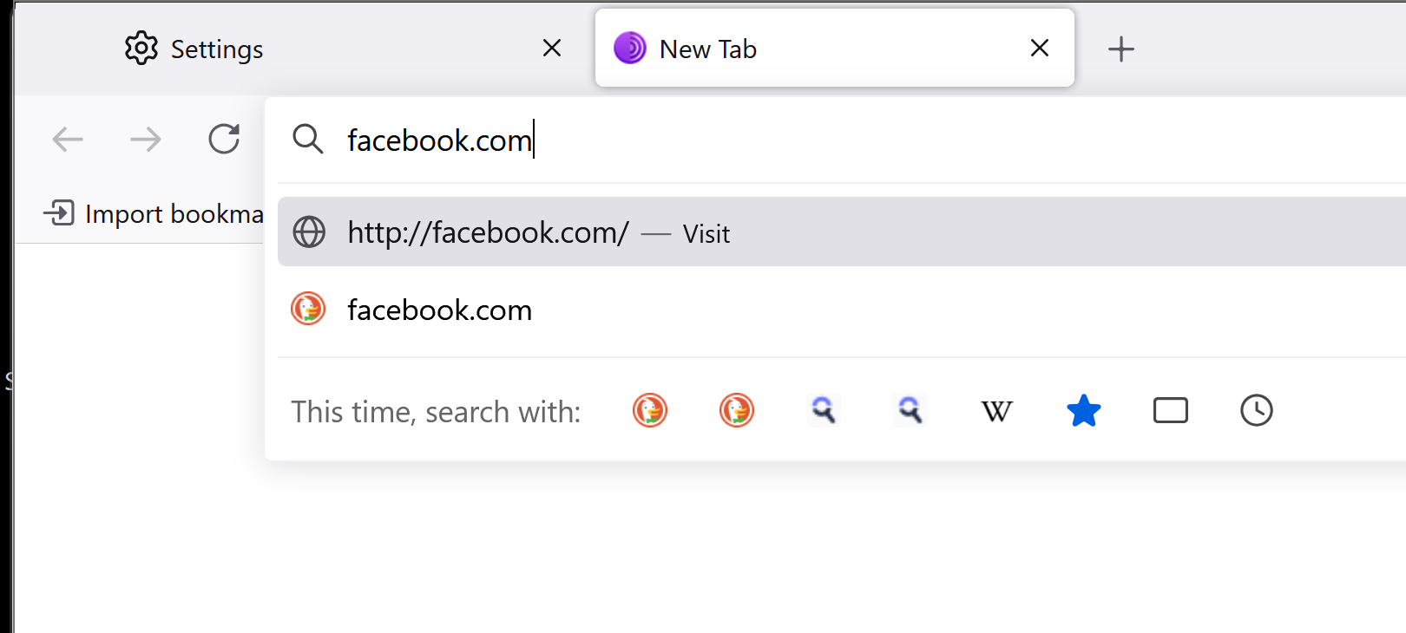Switch to the Settings tab
This screenshot has width=1406, height=633.
coord(217,49)
